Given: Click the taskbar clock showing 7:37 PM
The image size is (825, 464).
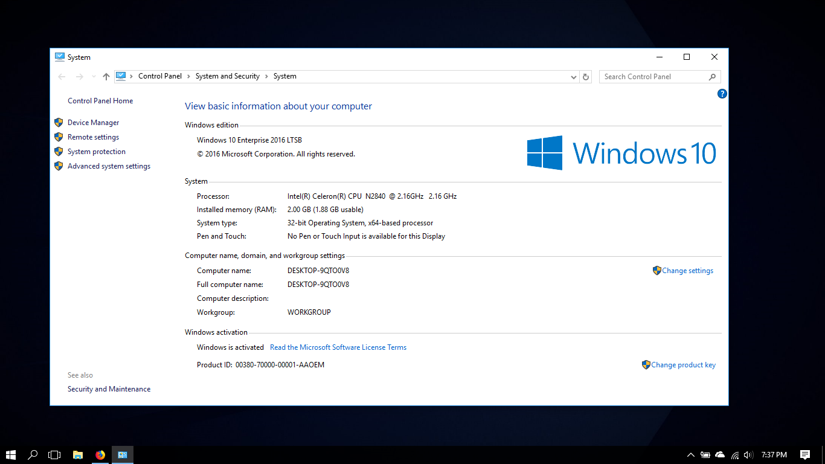Looking at the screenshot, I should 774,455.
